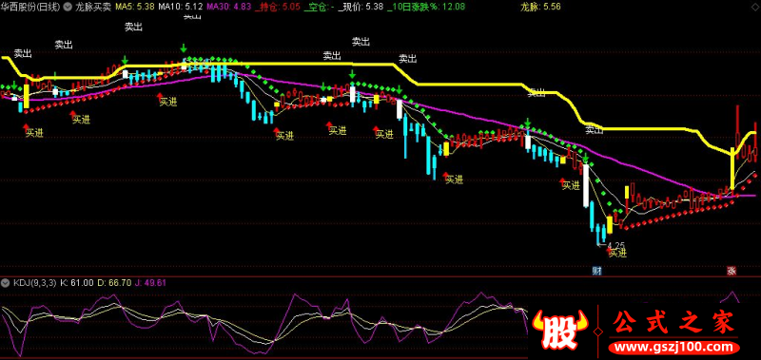The width and height of the screenshot is (761, 360).
Task: Select the 龙脉买卖 indicator name
Action: tap(92, 7)
